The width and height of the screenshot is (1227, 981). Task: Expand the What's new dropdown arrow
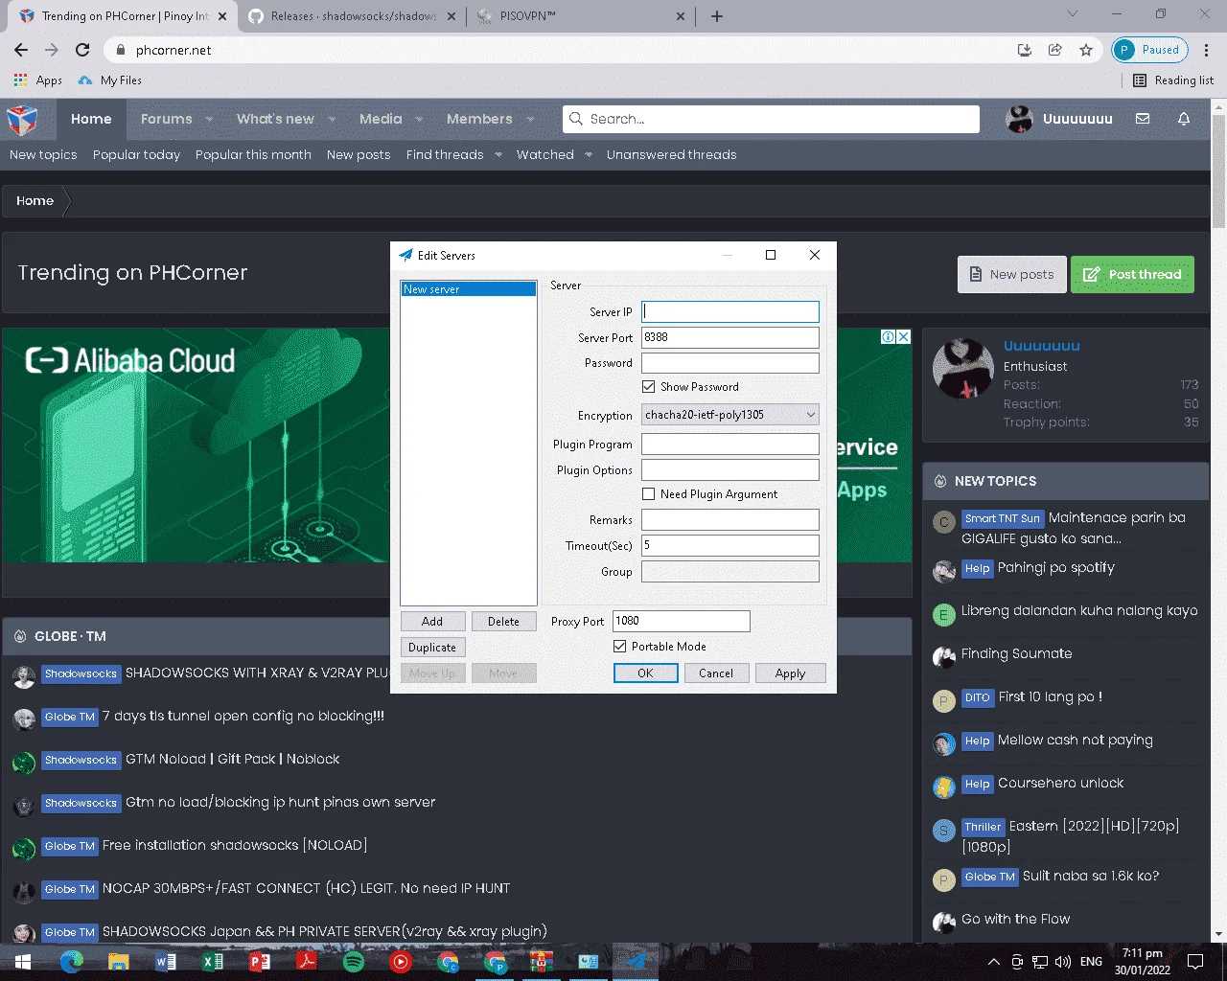[x=332, y=120]
